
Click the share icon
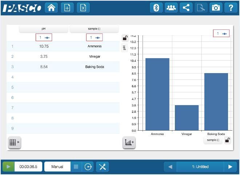pos(186,8)
